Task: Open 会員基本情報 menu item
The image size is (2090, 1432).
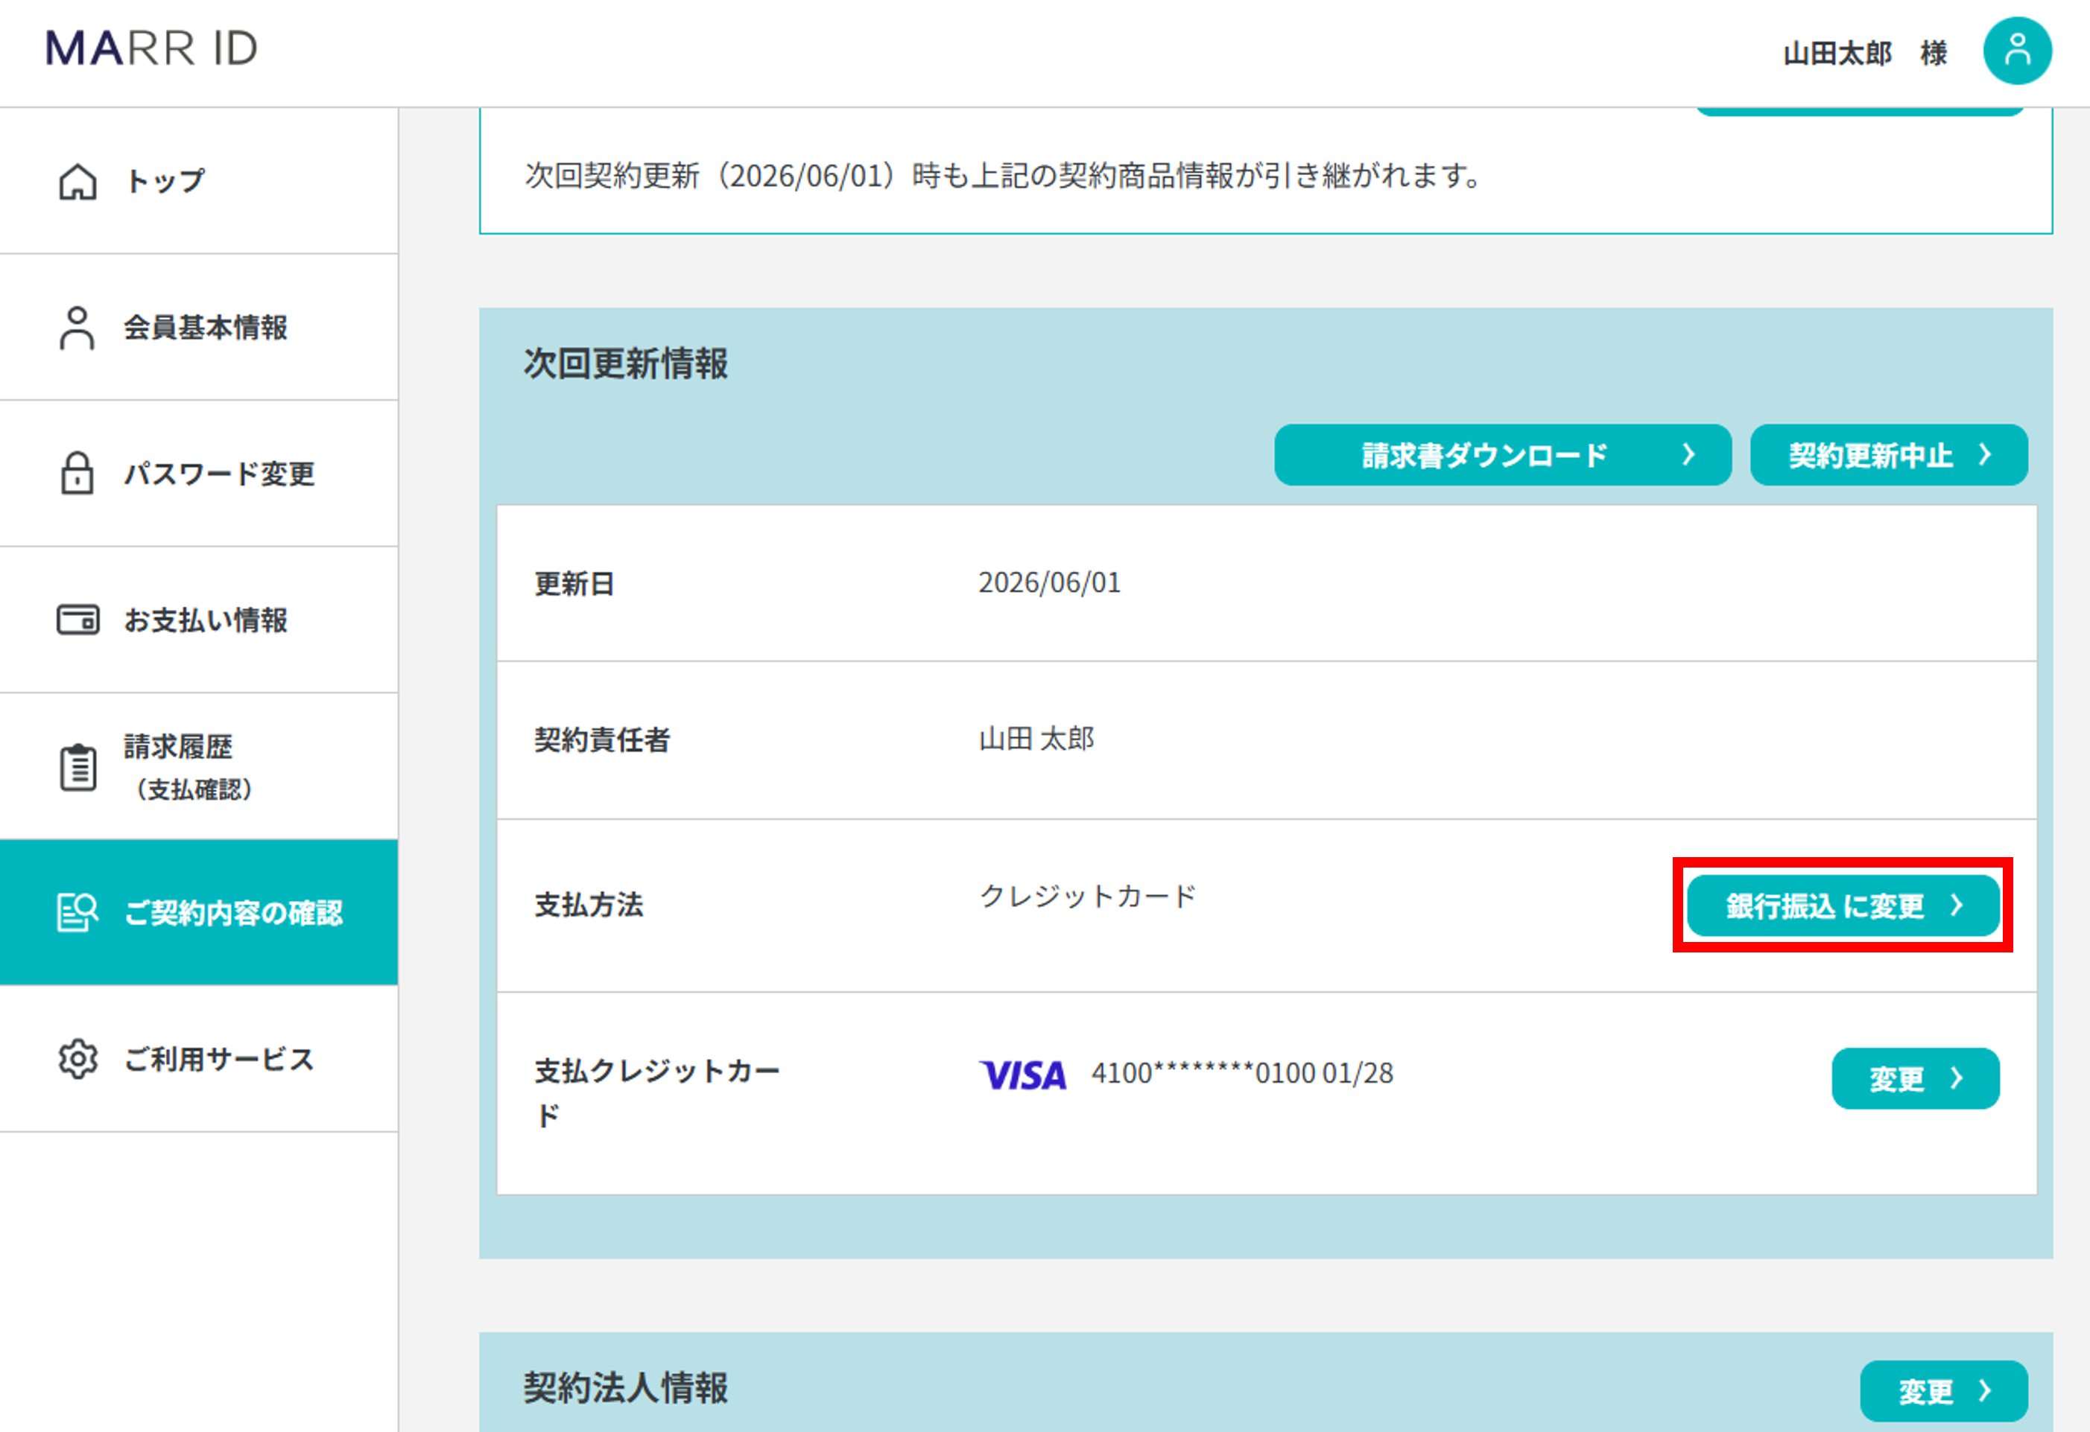Action: pos(199,328)
